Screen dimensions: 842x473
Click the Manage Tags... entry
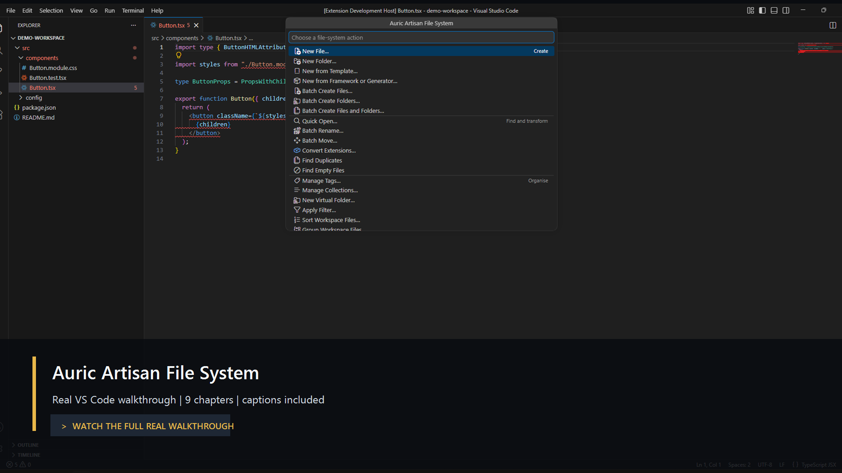(421, 180)
